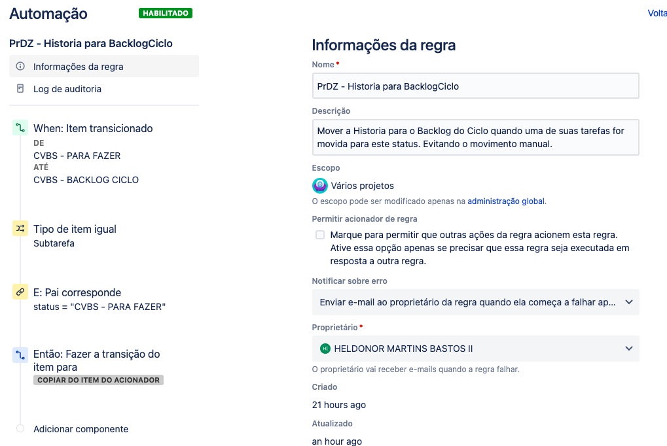Screen dimensions: 667x446
Task: Click the owner avatar next to HELDONOR MARTINS
Action: tap(325, 349)
